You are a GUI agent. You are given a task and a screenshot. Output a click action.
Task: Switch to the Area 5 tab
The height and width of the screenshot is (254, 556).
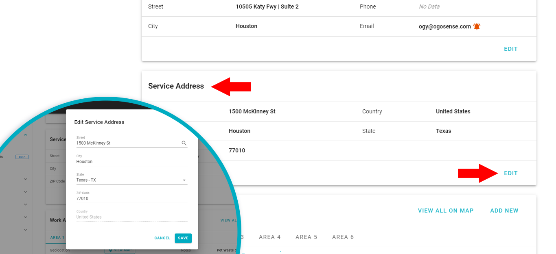(x=306, y=237)
